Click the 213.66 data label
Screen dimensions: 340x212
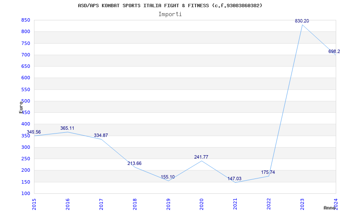tap(134, 164)
